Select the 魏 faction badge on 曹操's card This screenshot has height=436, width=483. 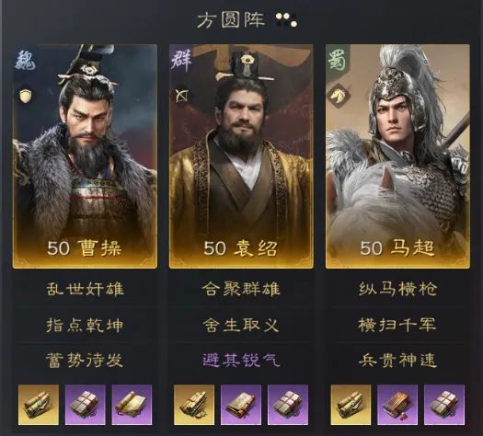(25, 62)
